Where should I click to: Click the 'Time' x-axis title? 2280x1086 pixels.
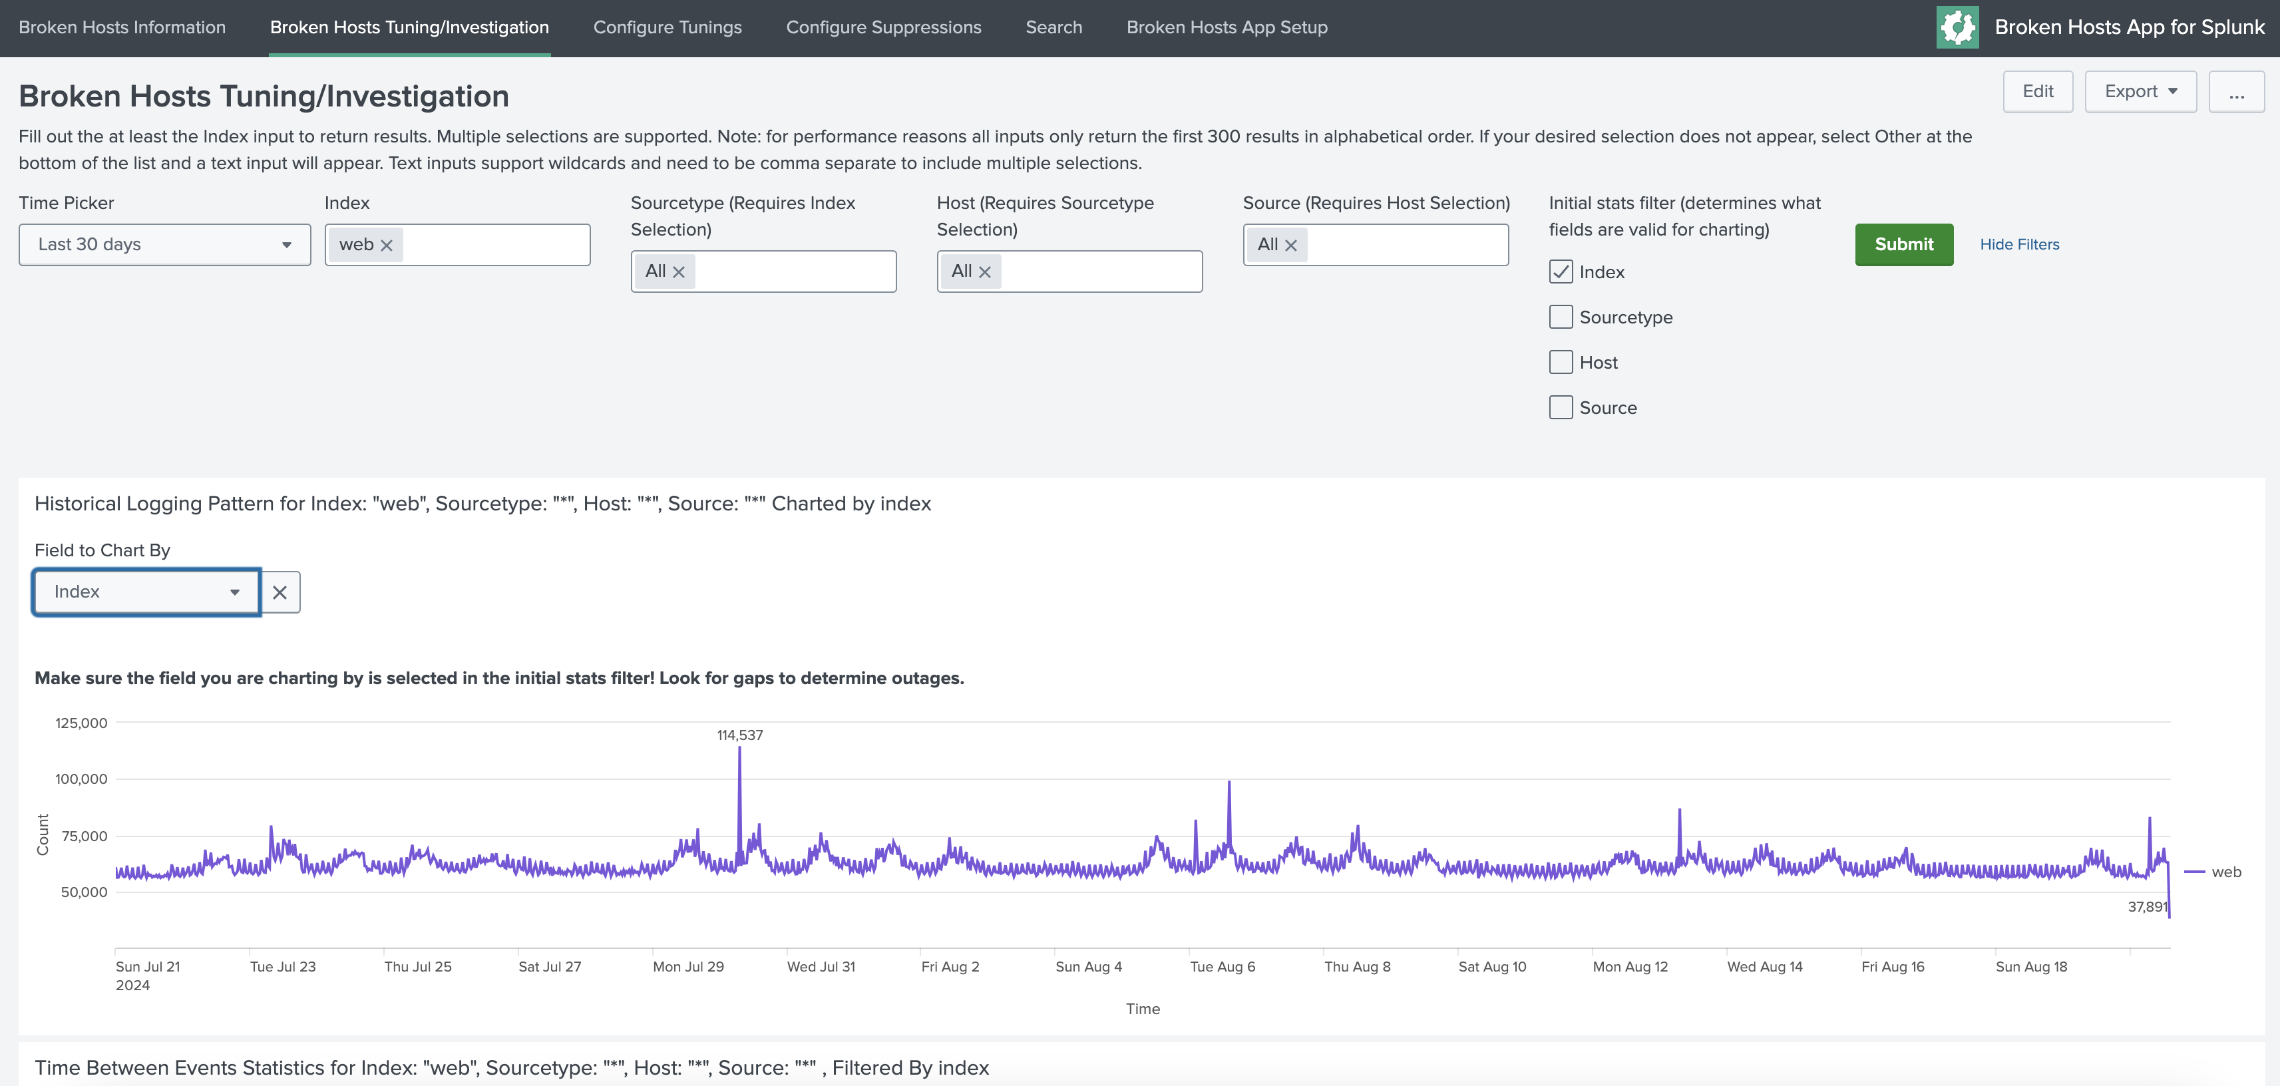pos(1143,1009)
